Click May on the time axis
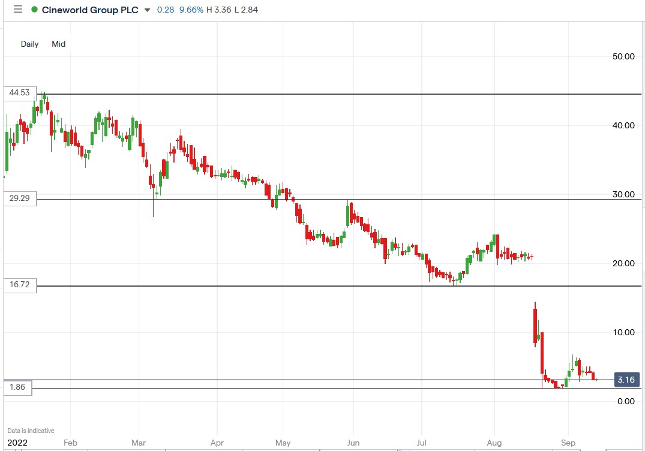 click(x=283, y=443)
